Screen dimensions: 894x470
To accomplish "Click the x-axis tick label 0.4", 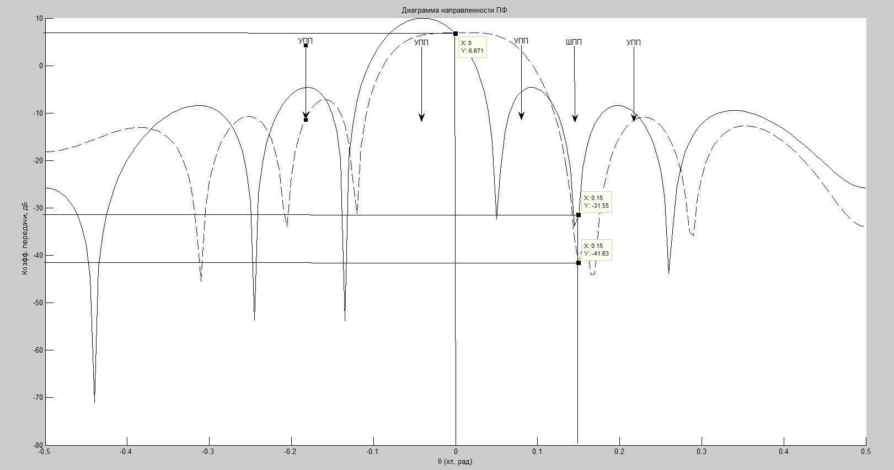I will tap(784, 451).
